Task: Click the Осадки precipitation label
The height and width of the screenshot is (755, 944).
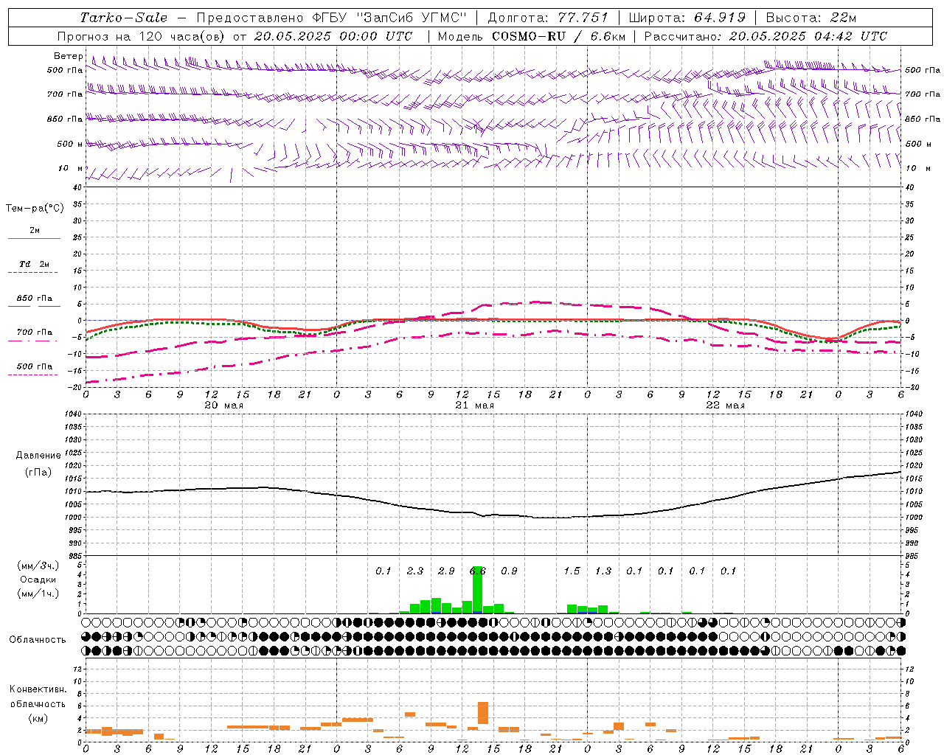Action: [x=38, y=580]
